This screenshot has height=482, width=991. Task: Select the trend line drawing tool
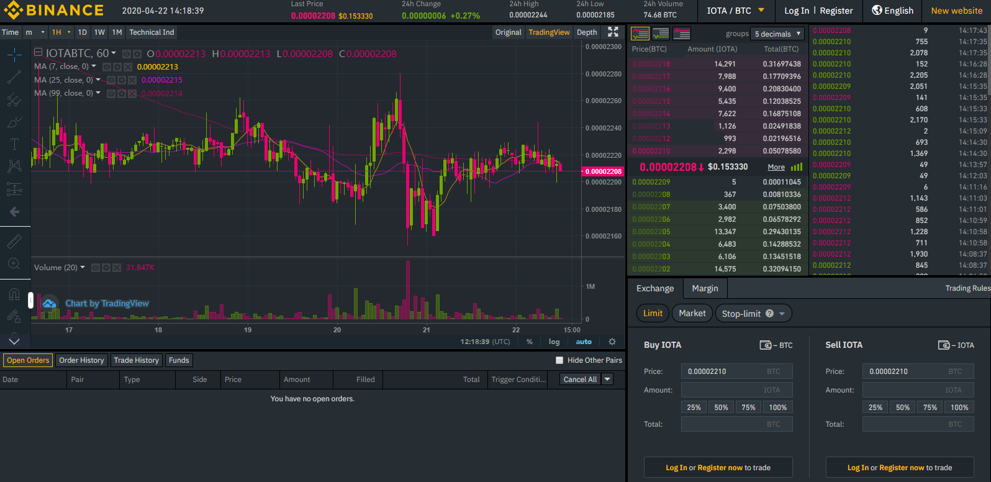pos(14,78)
